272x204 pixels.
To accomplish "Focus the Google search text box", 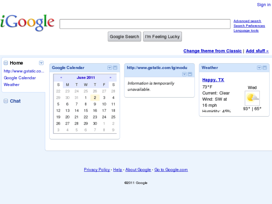I will tap(145, 24).
